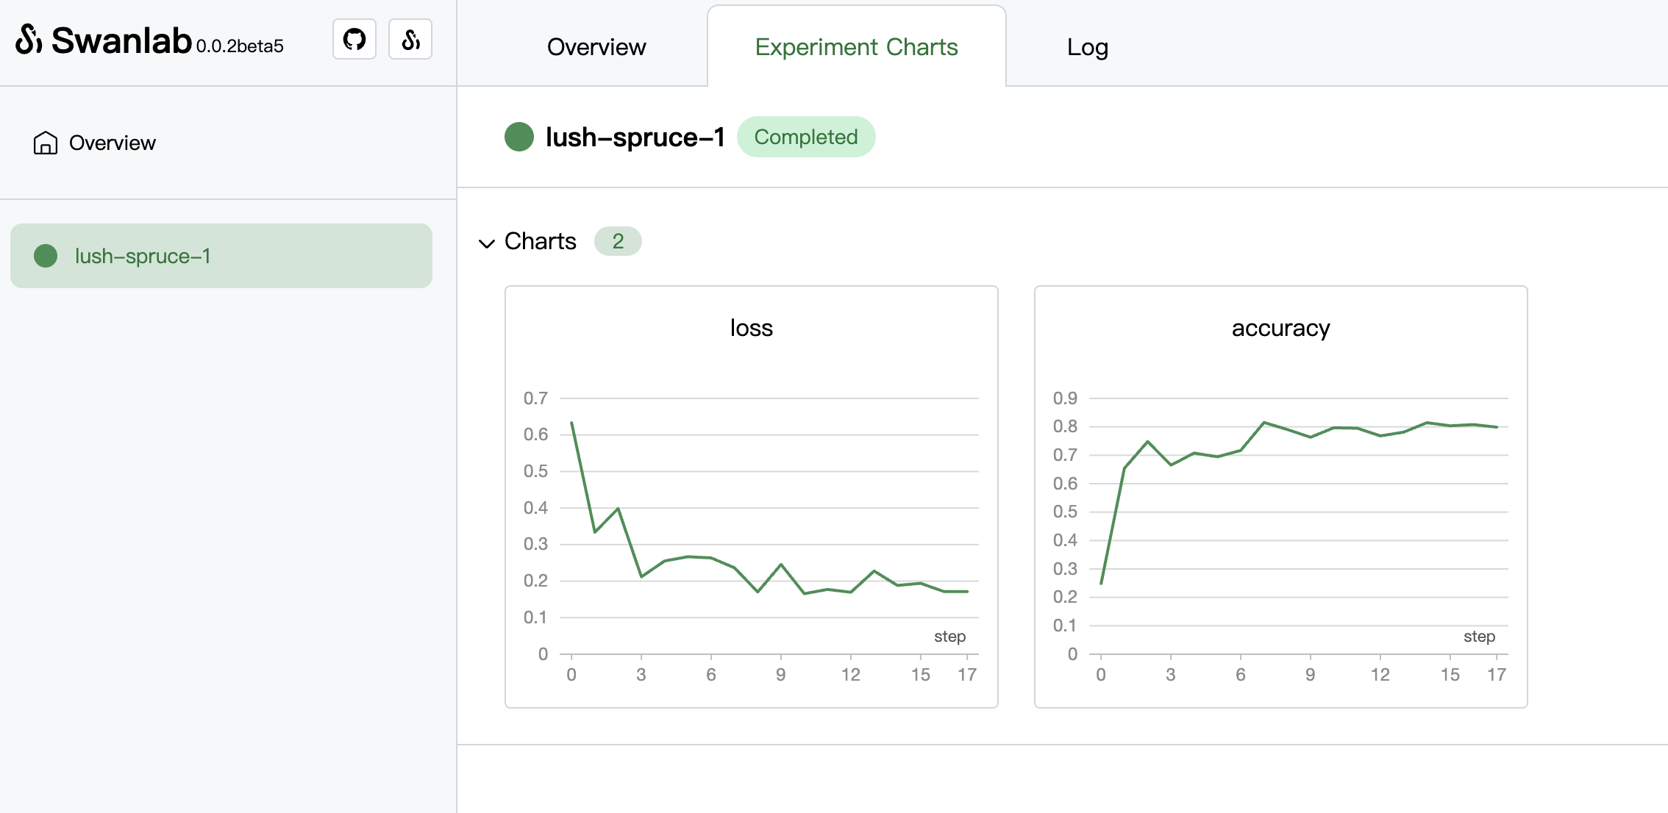Viewport: 1668px width, 813px height.
Task: Click the Charts section label
Action: (x=540, y=241)
